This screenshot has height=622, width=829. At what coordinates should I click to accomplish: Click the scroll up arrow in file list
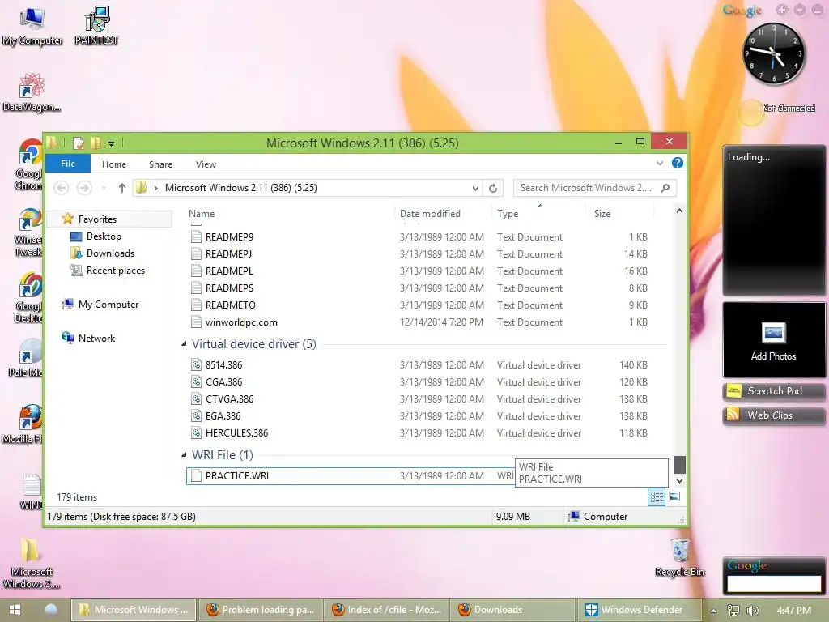point(679,211)
